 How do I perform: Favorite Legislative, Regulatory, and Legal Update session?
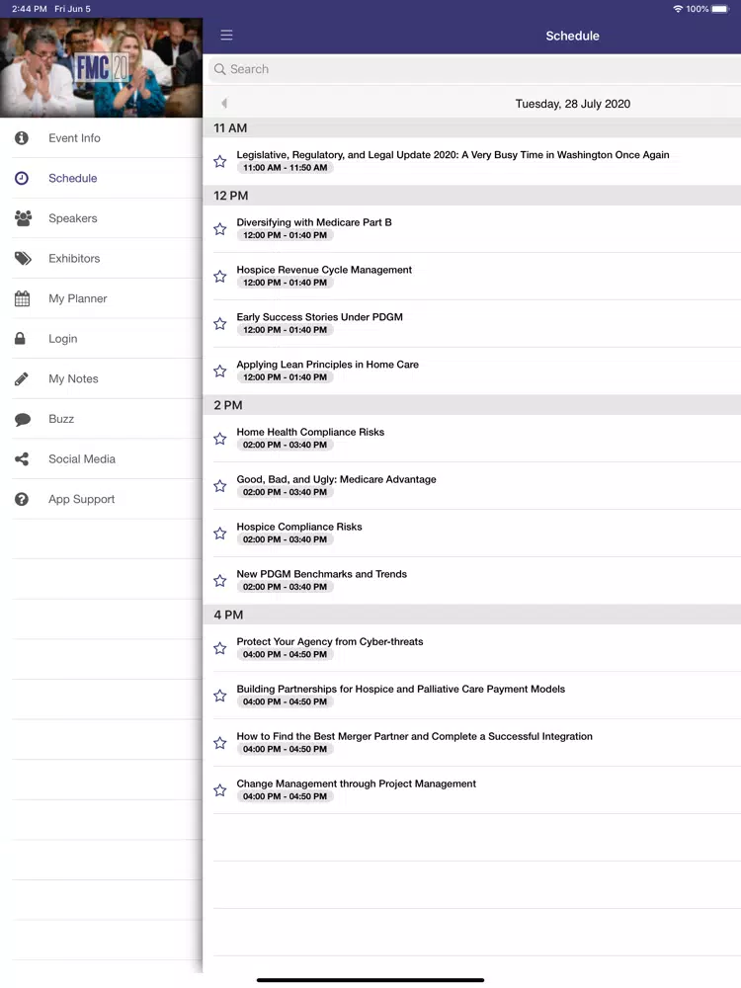point(220,161)
